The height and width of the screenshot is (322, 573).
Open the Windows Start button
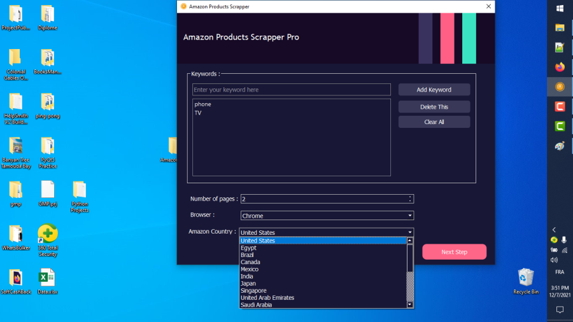(560, 8)
